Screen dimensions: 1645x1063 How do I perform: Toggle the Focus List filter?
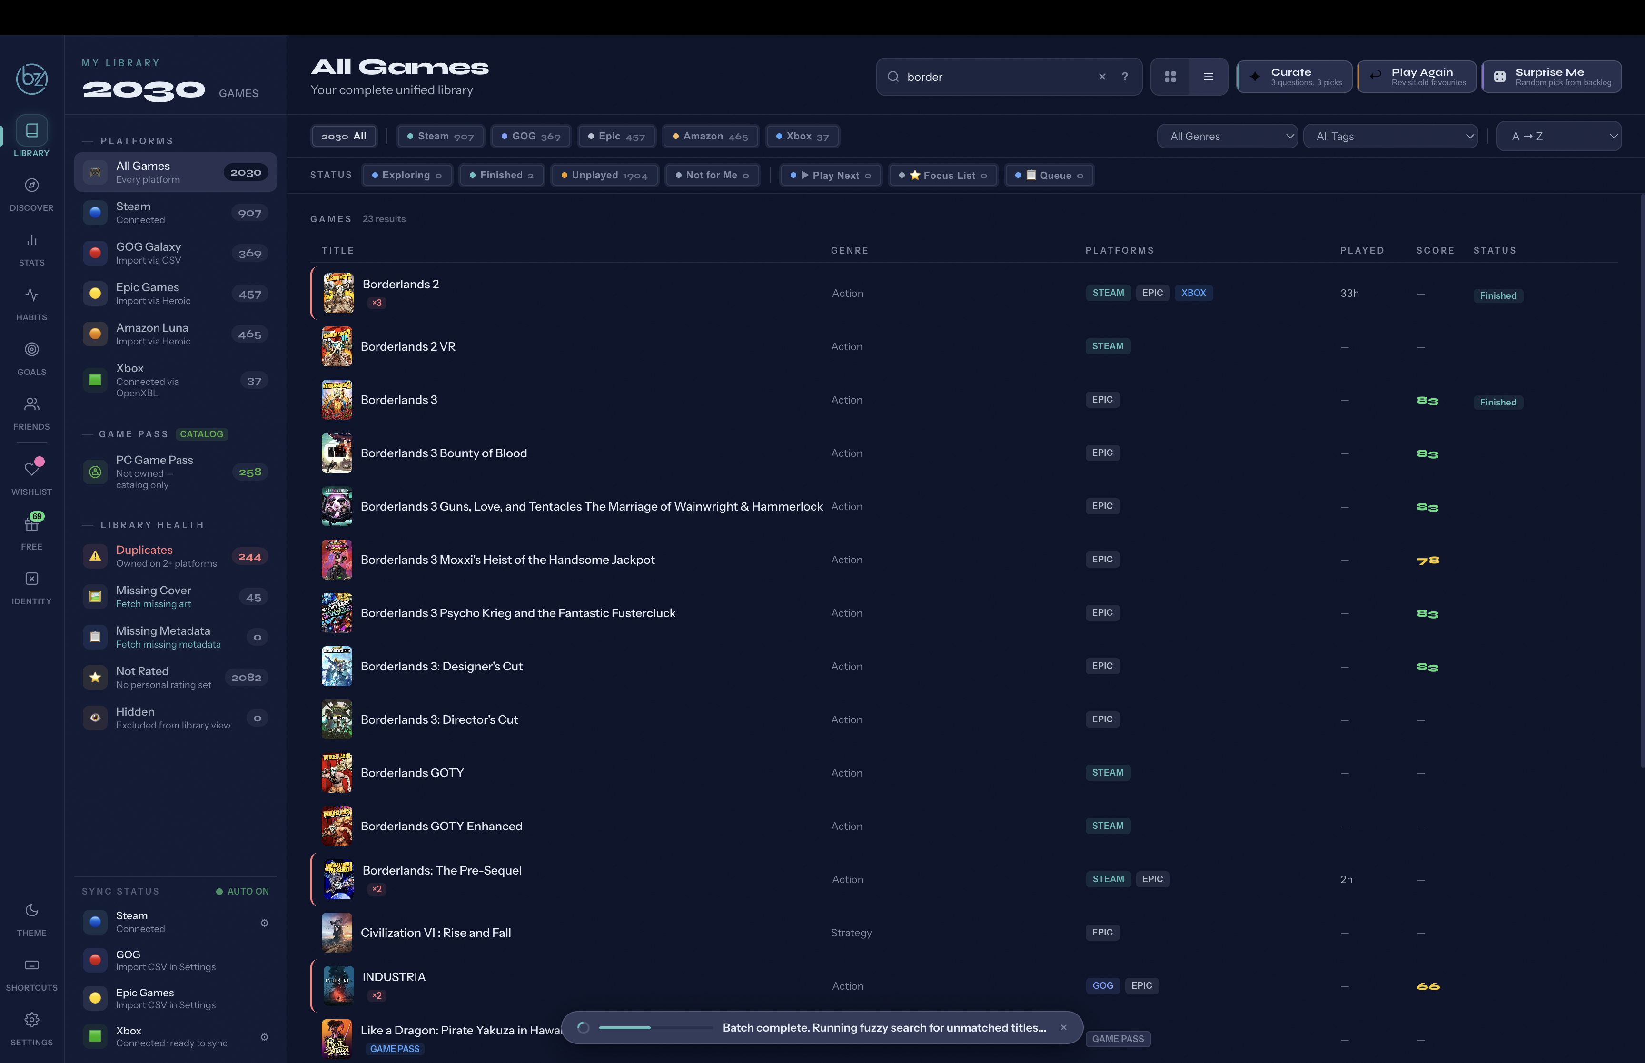[x=943, y=175]
